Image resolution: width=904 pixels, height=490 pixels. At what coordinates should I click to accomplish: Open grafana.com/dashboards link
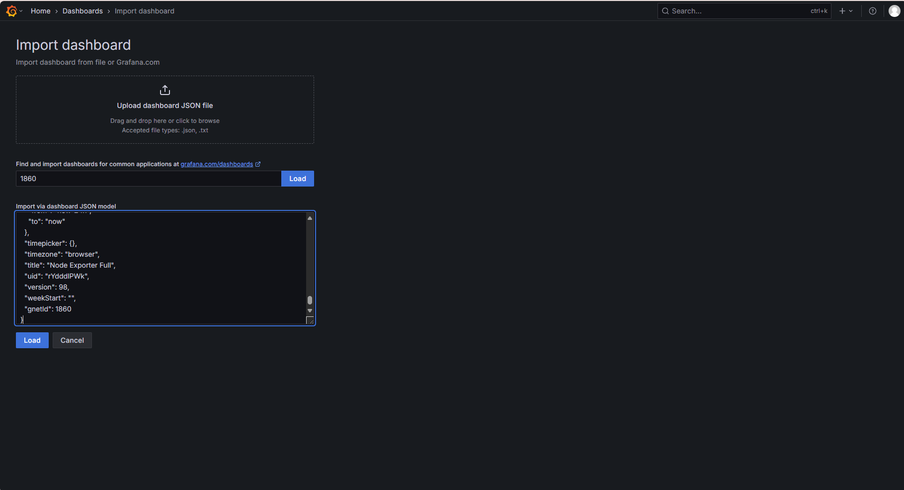tap(217, 164)
